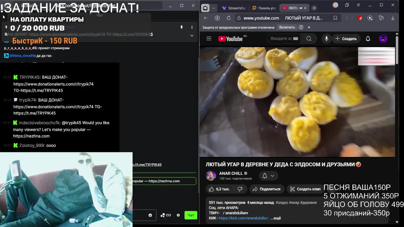The width and height of the screenshot is (404, 227).
Task: Open YouTube notifications bell
Action: pyautogui.click(x=368, y=38)
